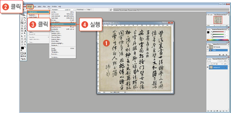Switch to the Channels tab

pos(215,59)
